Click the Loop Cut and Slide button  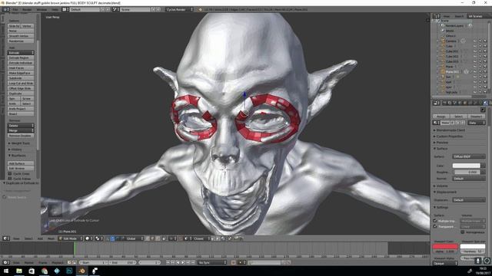[x=21, y=84]
